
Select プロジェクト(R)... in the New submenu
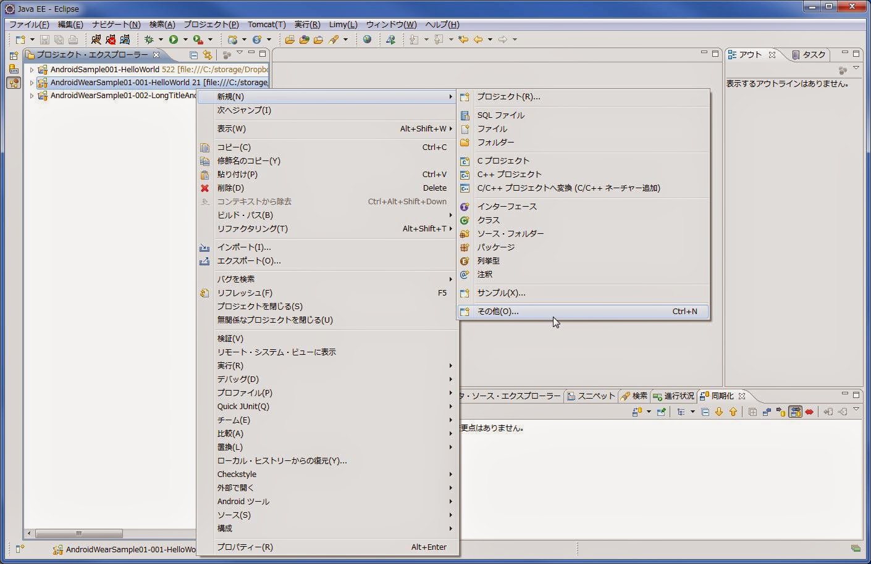click(x=583, y=97)
